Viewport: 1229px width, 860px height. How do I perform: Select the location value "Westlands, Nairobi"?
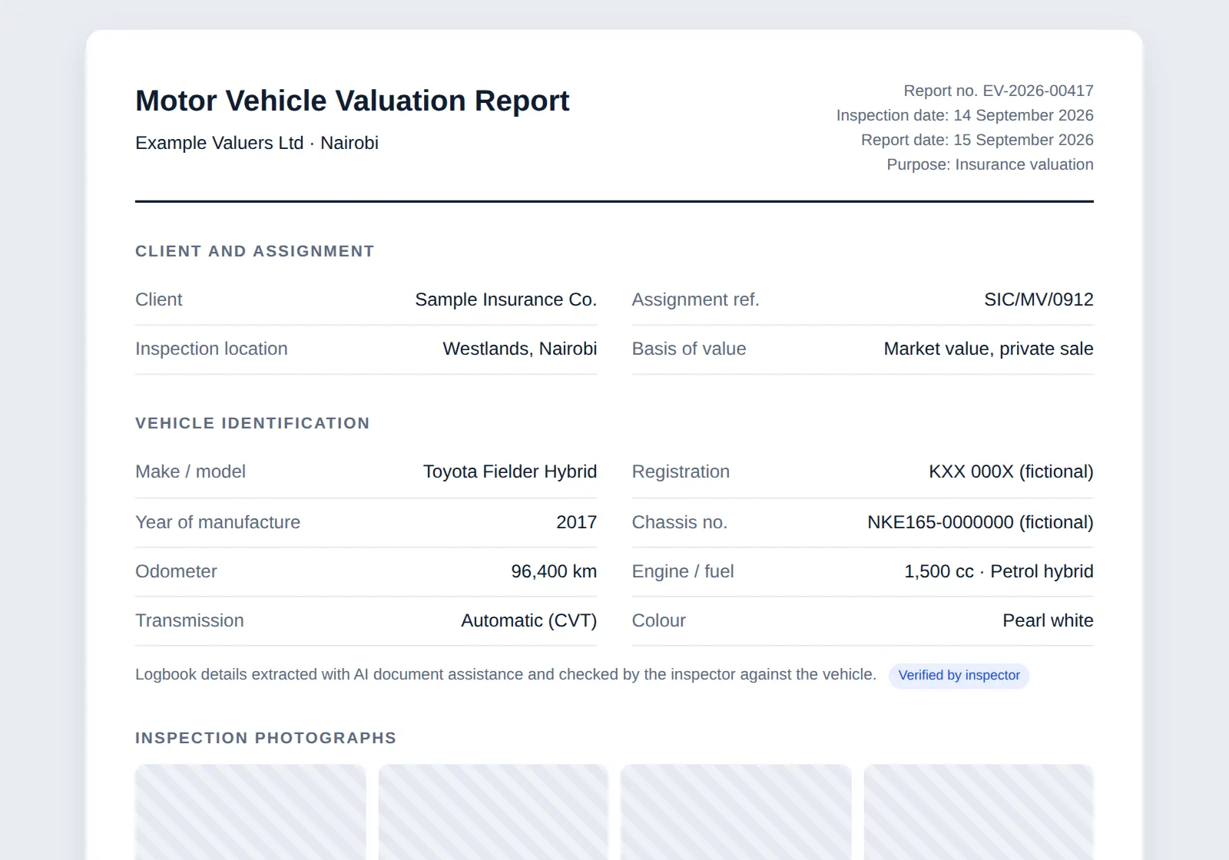tap(520, 349)
